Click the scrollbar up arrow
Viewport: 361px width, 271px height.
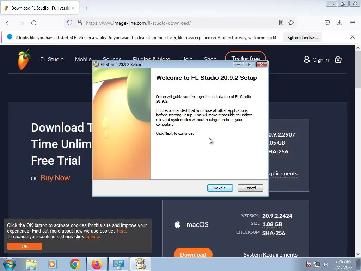[x=358, y=48]
